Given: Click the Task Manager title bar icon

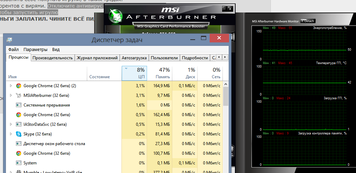Looking at the screenshot, I should [10, 40].
